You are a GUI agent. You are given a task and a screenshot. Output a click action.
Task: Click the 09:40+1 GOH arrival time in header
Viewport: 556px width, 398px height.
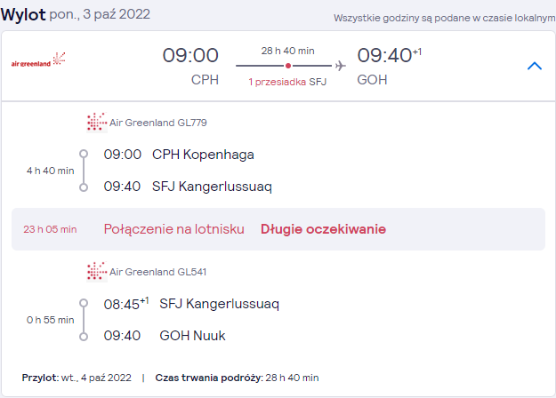click(390, 56)
